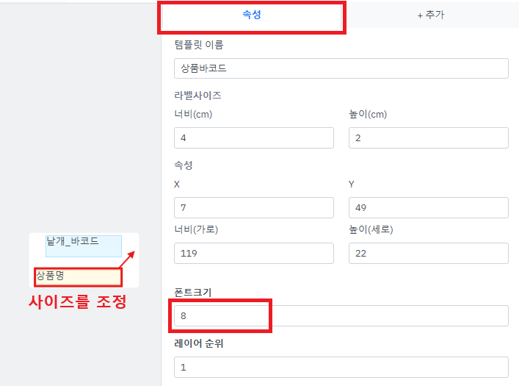Select the 상품명 element on the label

coord(78,277)
